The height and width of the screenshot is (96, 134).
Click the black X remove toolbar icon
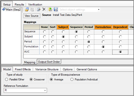coord(44,9)
